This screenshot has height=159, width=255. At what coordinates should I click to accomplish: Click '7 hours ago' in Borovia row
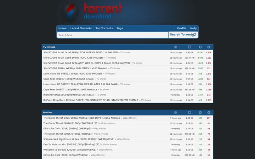pyautogui.click(x=176, y=150)
